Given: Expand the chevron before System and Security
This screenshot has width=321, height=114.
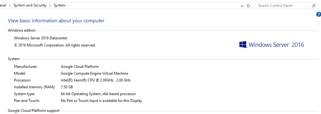Looking at the screenshot, I should [10, 6].
